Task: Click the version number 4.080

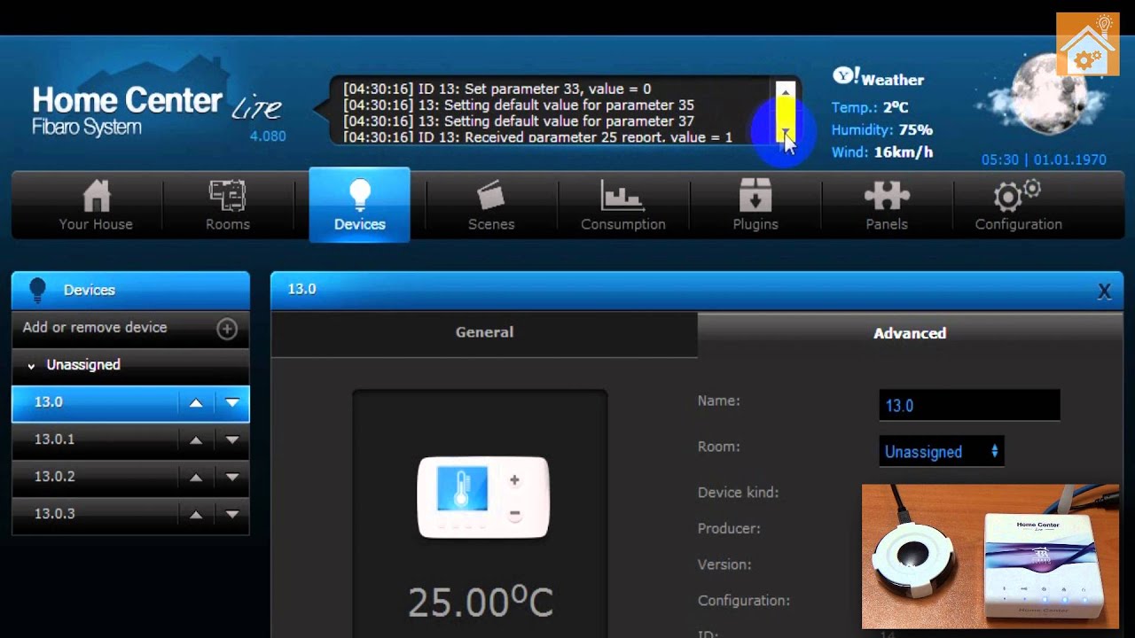Action: point(268,136)
